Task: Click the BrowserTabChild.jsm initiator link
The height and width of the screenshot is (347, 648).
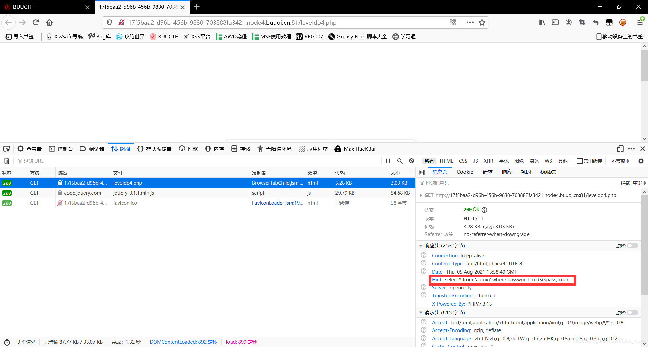Action: pyautogui.click(x=277, y=183)
